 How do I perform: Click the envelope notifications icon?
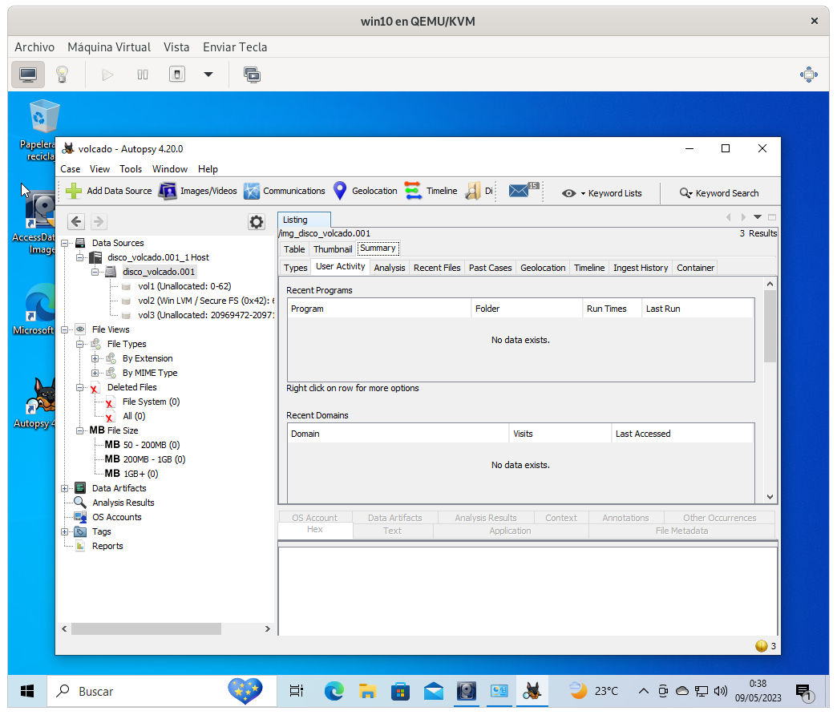point(520,191)
